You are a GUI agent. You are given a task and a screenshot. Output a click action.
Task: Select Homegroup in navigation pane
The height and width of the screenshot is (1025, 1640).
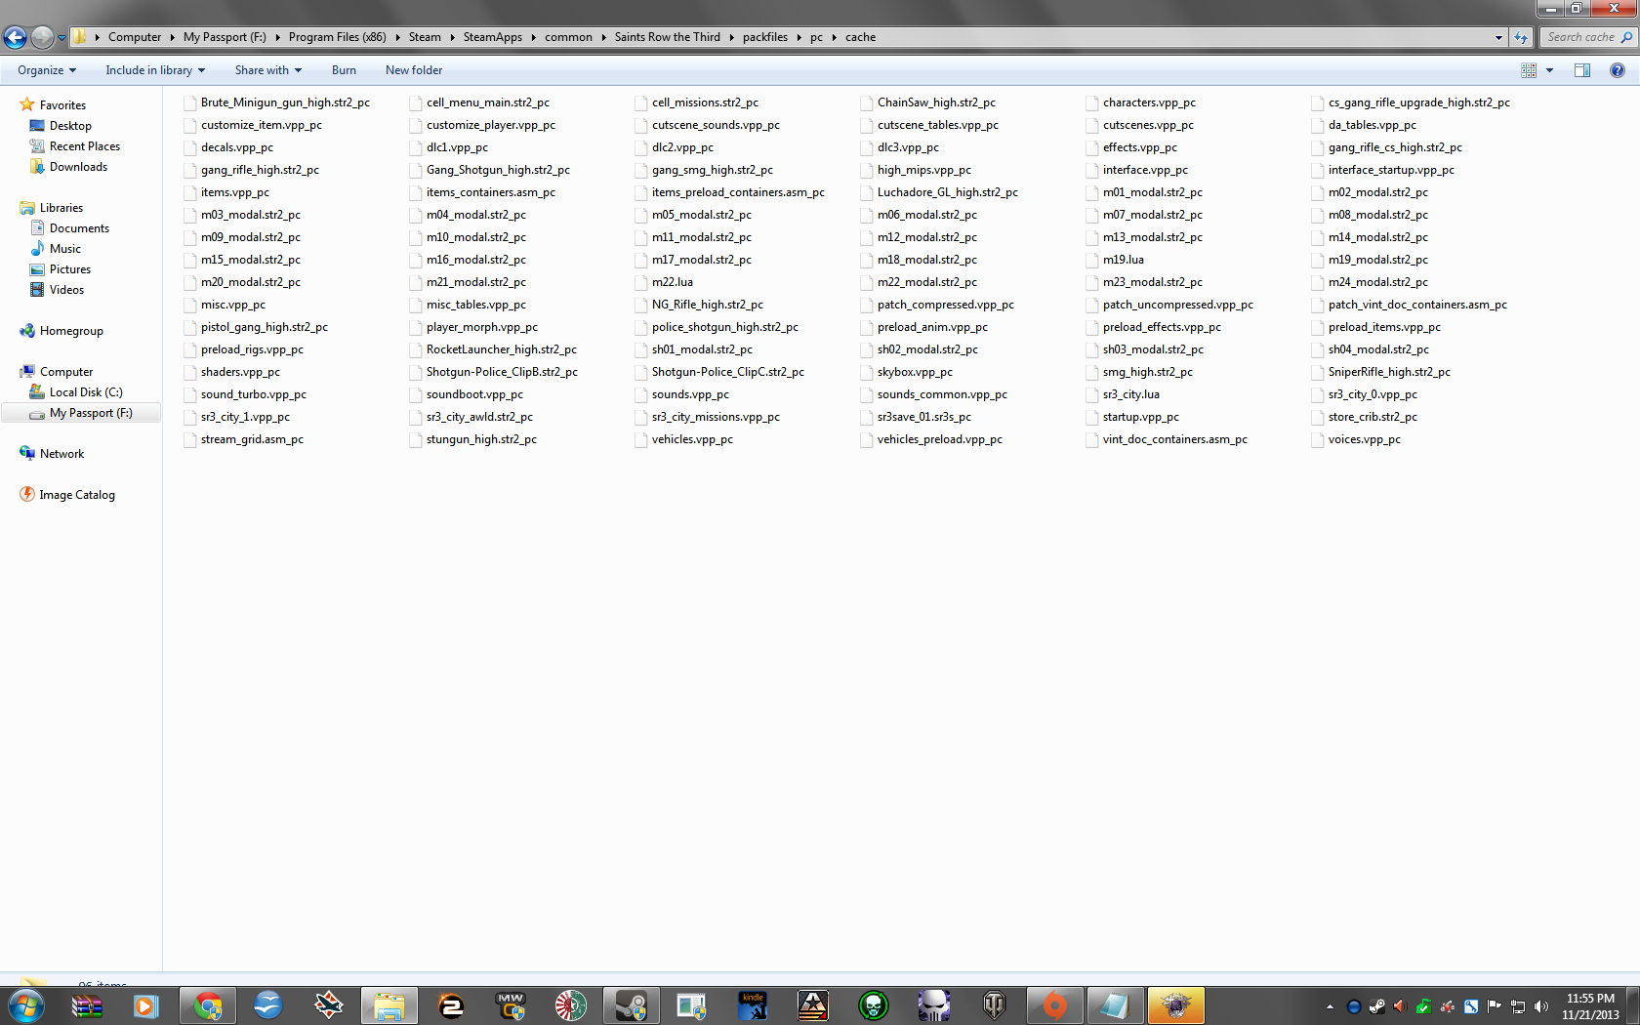coord(71,331)
